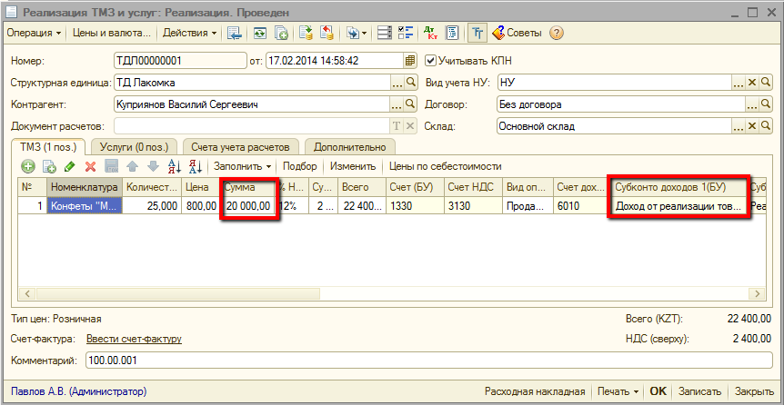Click the search icon beside Контрагент field
Image resolution: width=784 pixels, height=405 pixels.
[x=410, y=104]
